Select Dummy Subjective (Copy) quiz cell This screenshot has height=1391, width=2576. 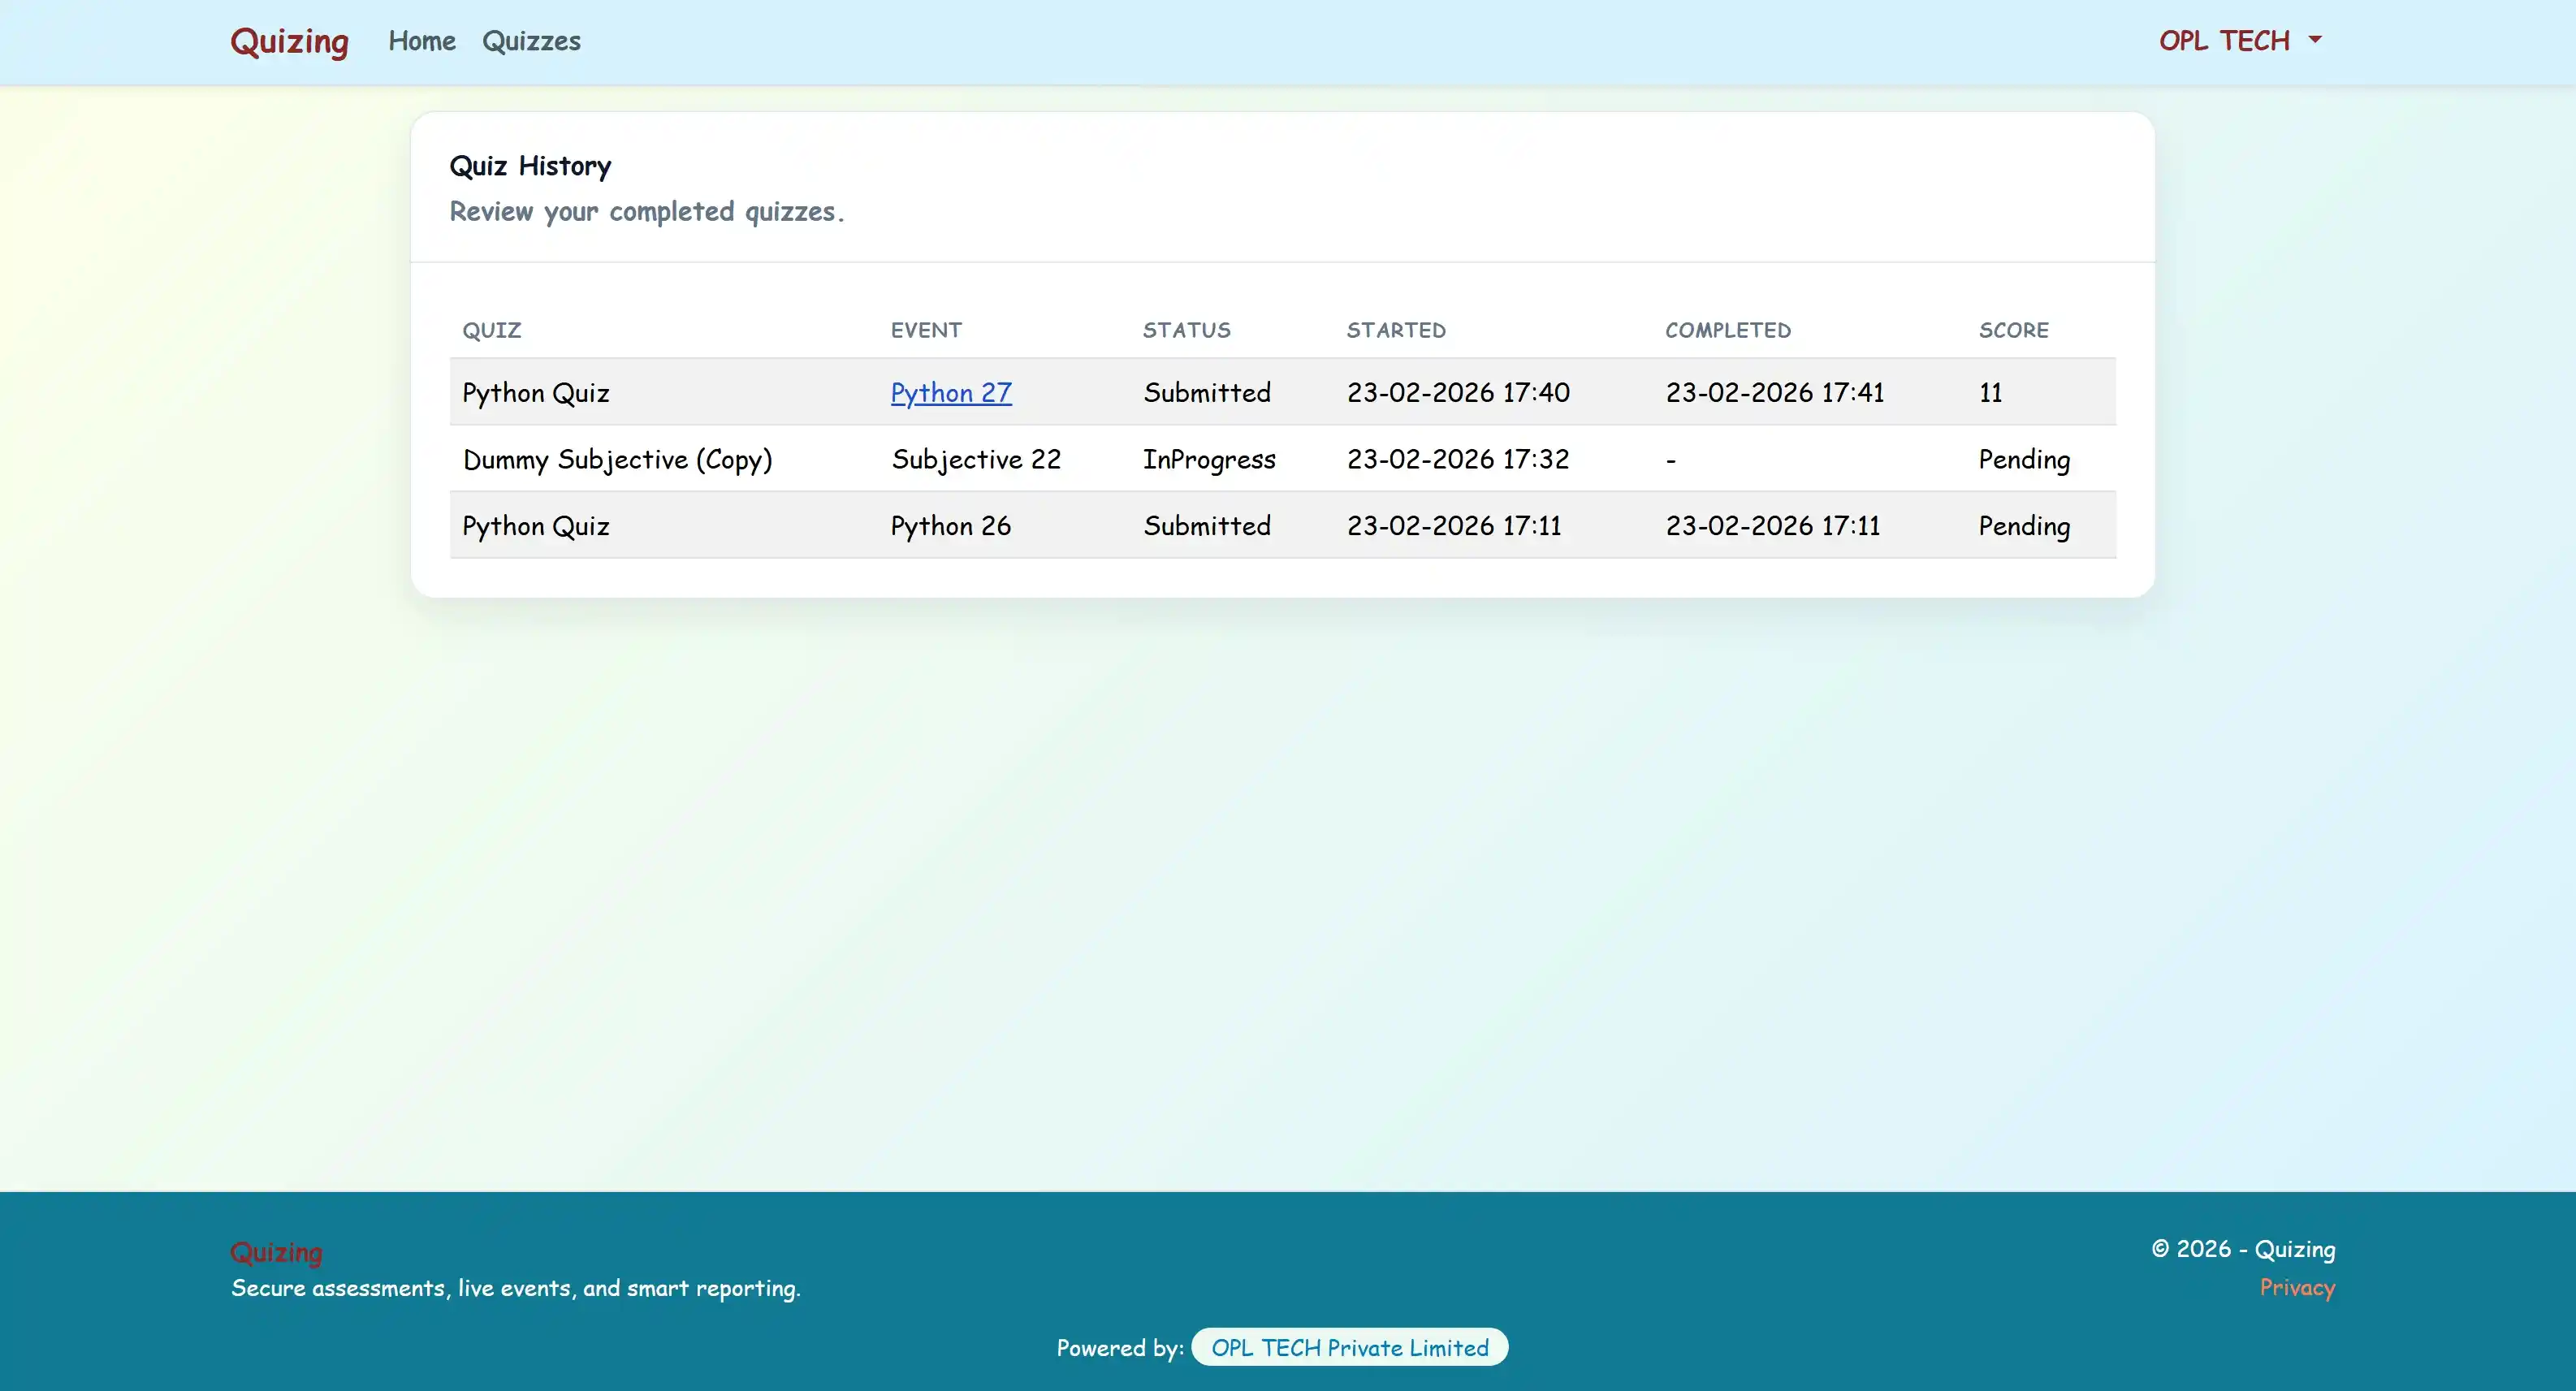coord(617,459)
